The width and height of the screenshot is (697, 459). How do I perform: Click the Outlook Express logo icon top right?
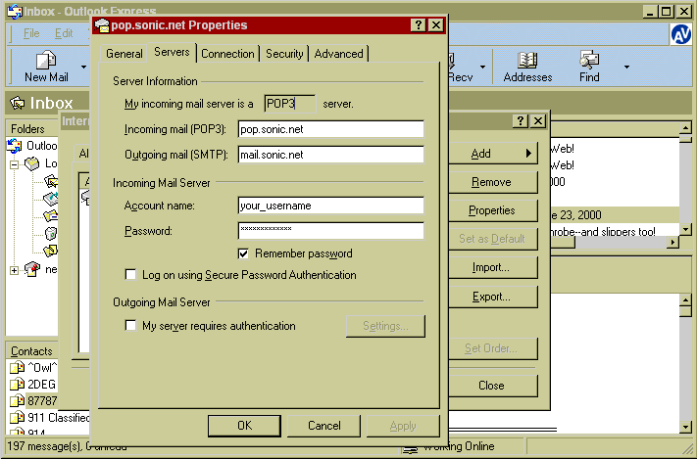(681, 34)
